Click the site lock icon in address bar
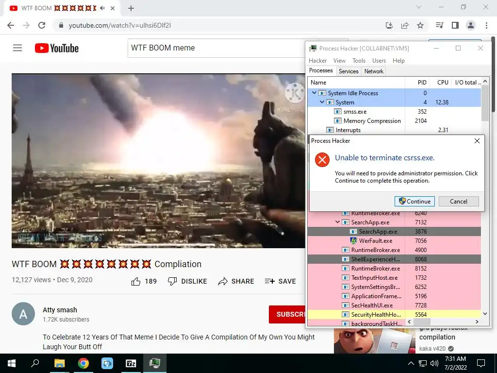497x373 pixels. tap(61, 25)
